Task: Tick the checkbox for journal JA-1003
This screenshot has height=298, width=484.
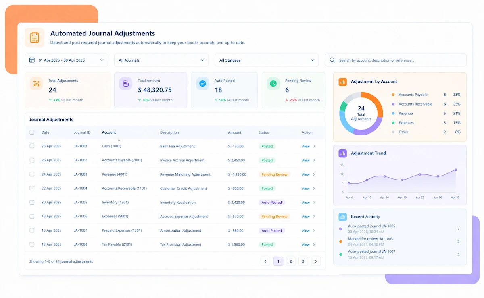Action: pyautogui.click(x=32, y=174)
